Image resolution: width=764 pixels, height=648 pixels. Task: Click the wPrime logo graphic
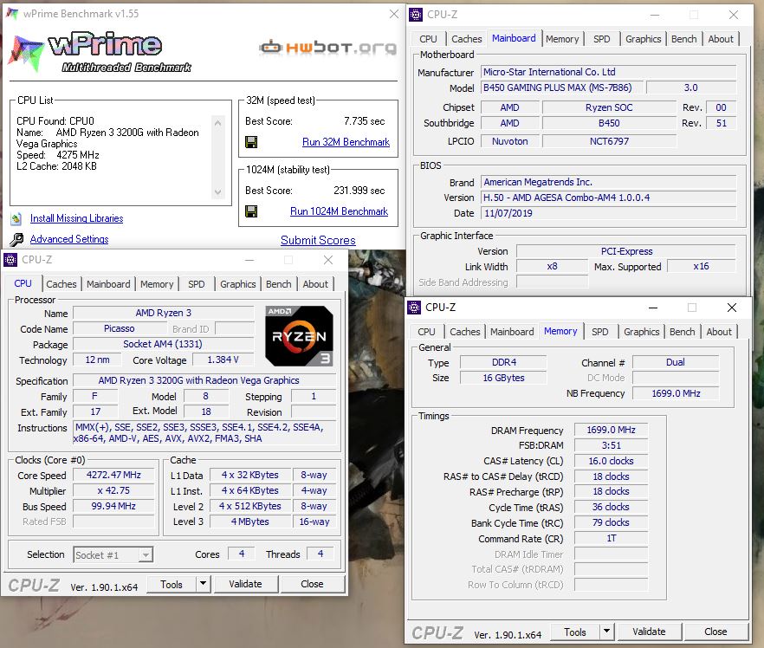click(x=100, y=53)
